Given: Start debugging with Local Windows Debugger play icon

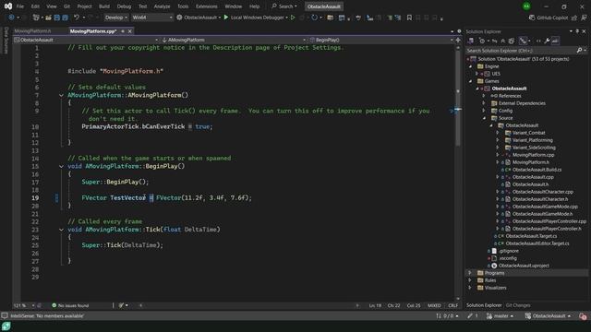Looking at the screenshot, I should (x=226, y=18).
